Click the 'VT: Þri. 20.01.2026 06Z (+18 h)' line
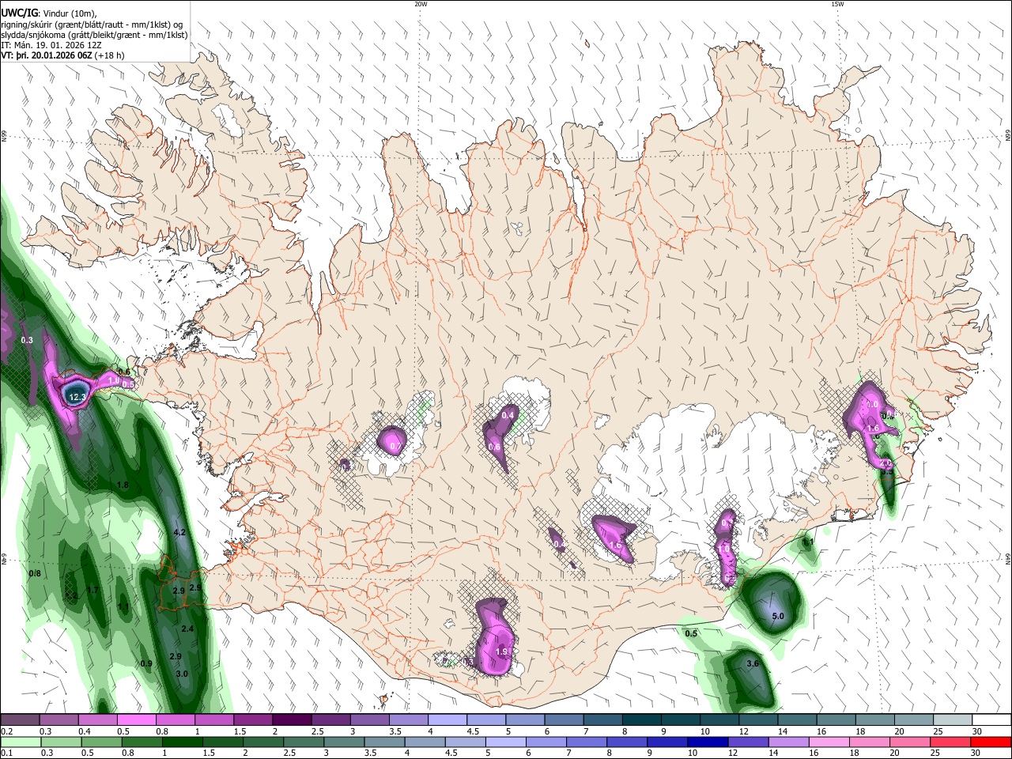 point(62,55)
